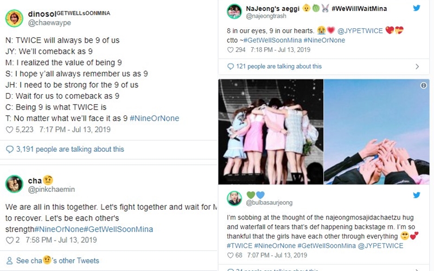Click the @bulbasaurjeong handle
This screenshot has height=271, width=434.
click(271, 203)
